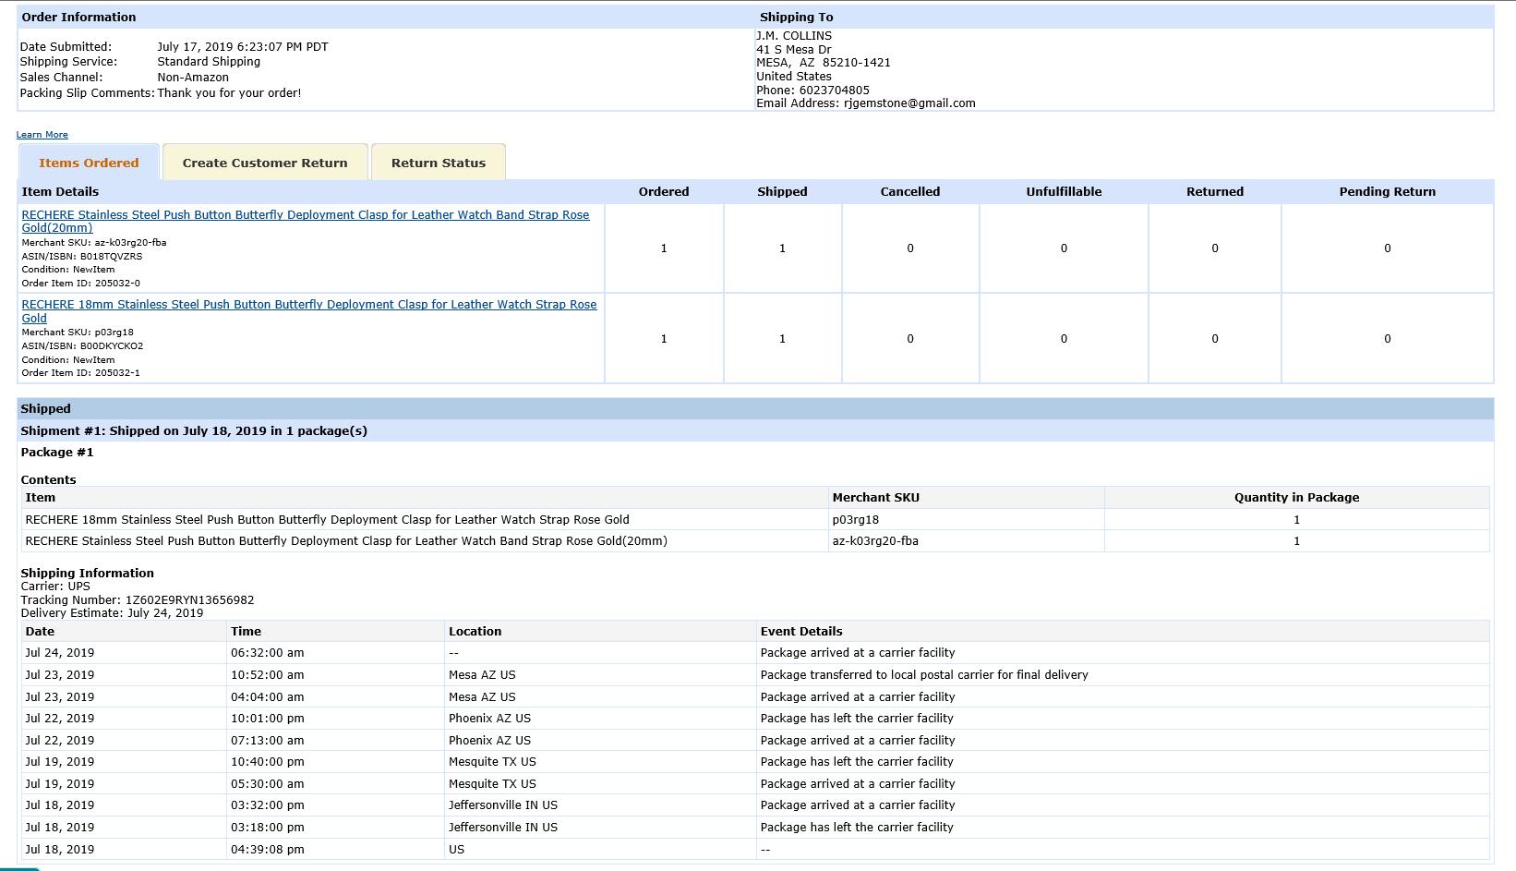Click the Quantity in Package column header

[1296, 498]
